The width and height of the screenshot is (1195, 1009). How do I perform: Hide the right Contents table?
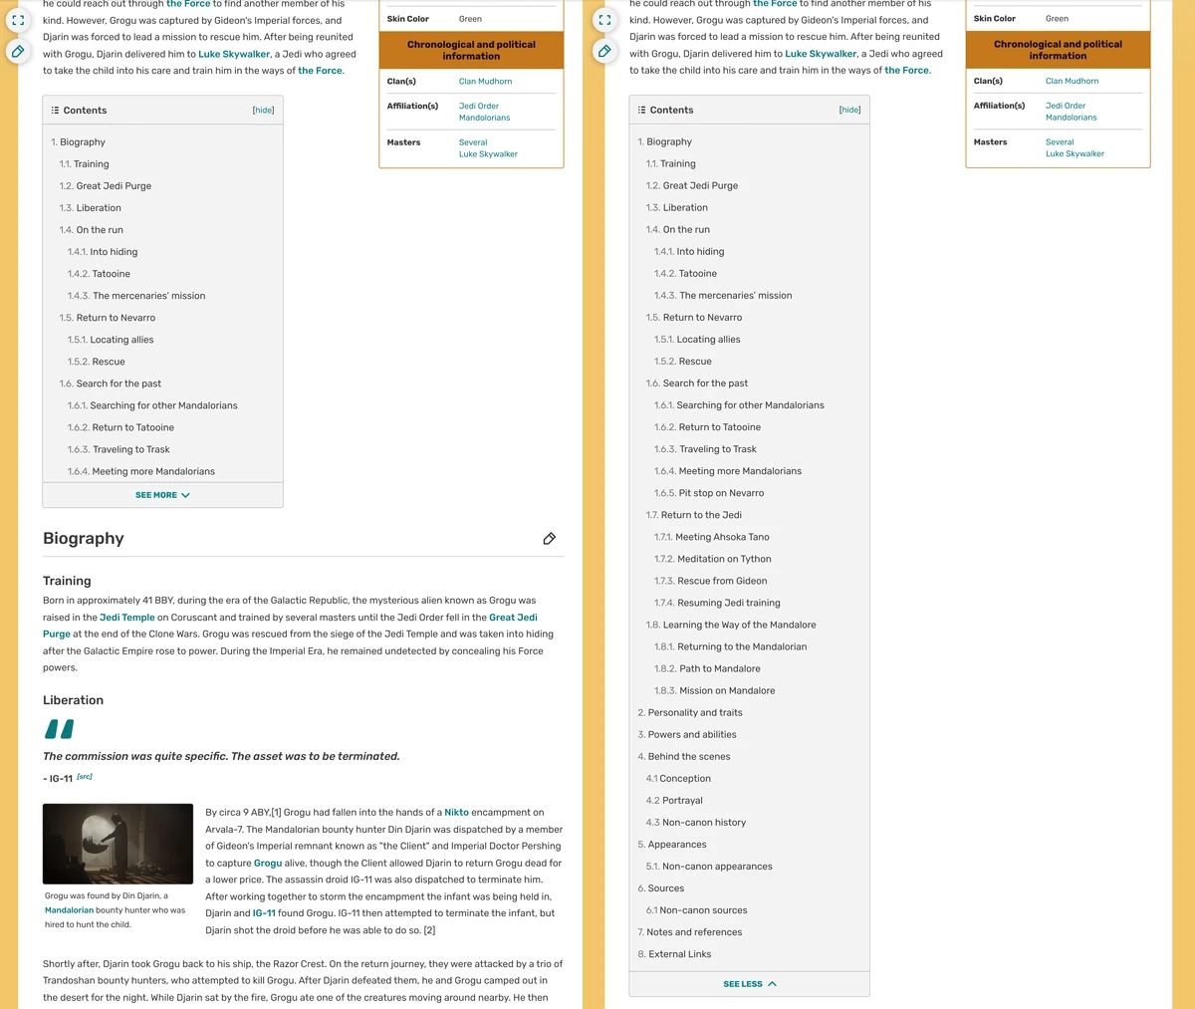point(849,110)
